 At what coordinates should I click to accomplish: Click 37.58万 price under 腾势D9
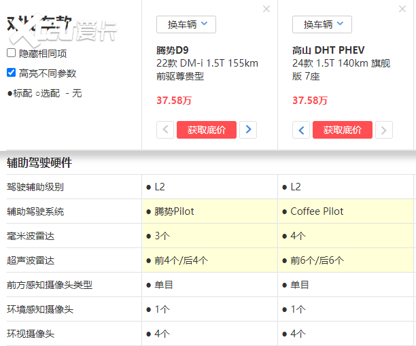[174, 101]
